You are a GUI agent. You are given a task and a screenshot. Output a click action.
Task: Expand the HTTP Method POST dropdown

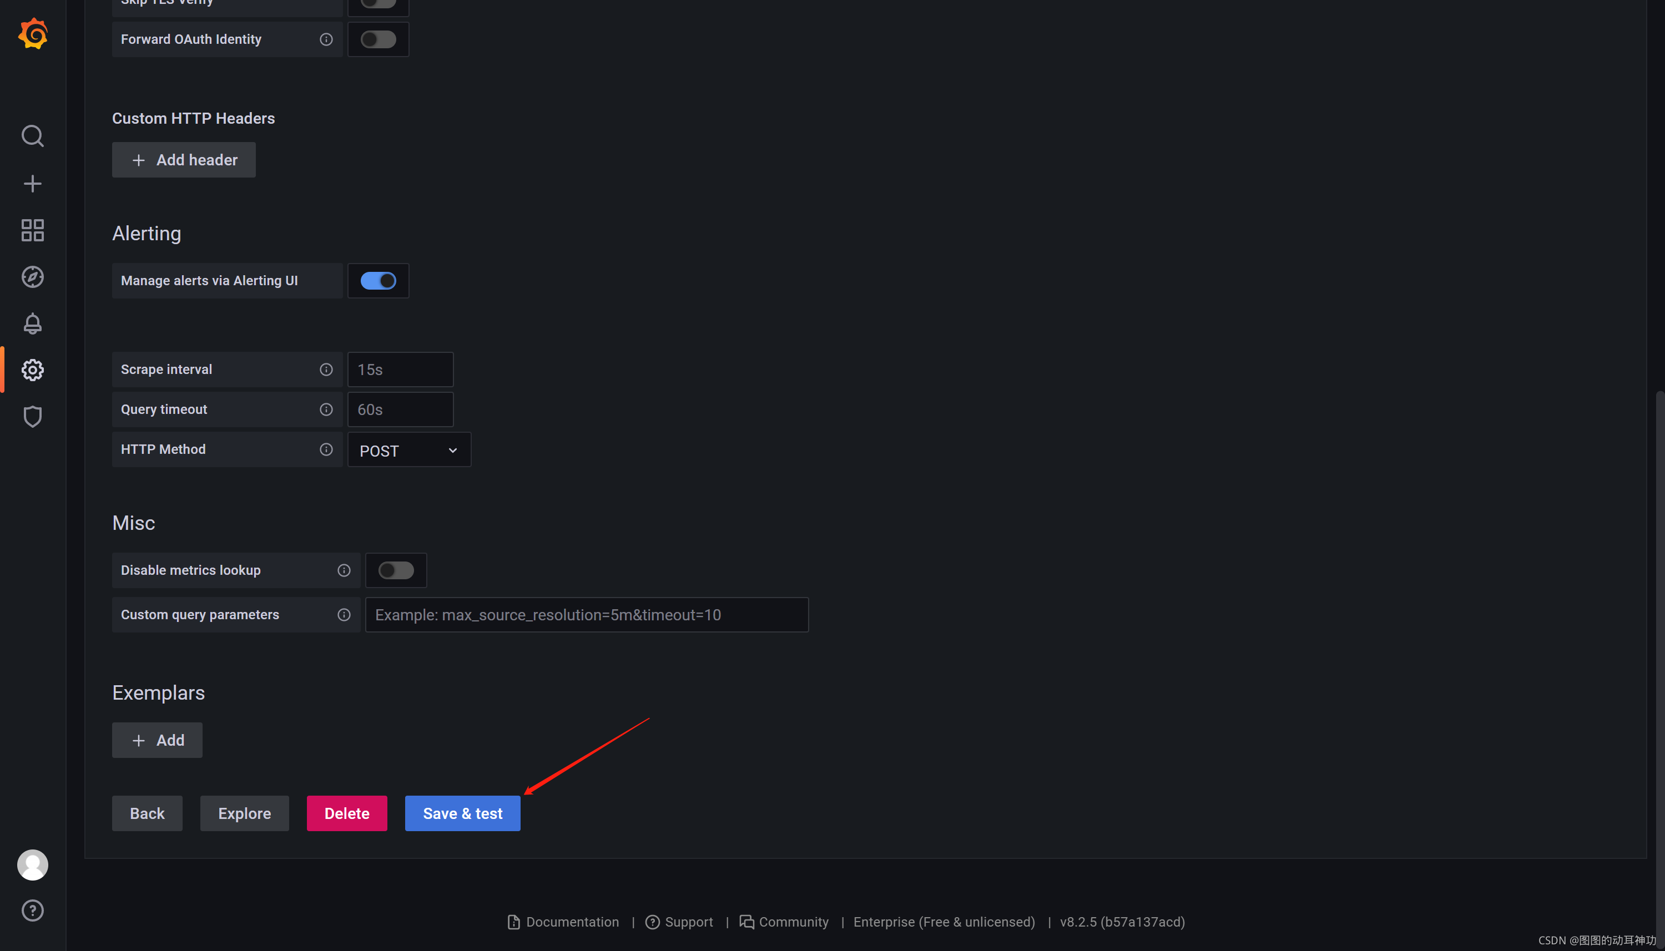pyautogui.click(x=409, y=451)
